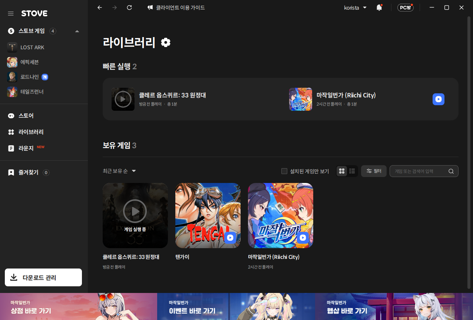Open 클라이언트 이용 가이드 link
This screenshot has width=473, height=320.
click(x=181, y=7)
